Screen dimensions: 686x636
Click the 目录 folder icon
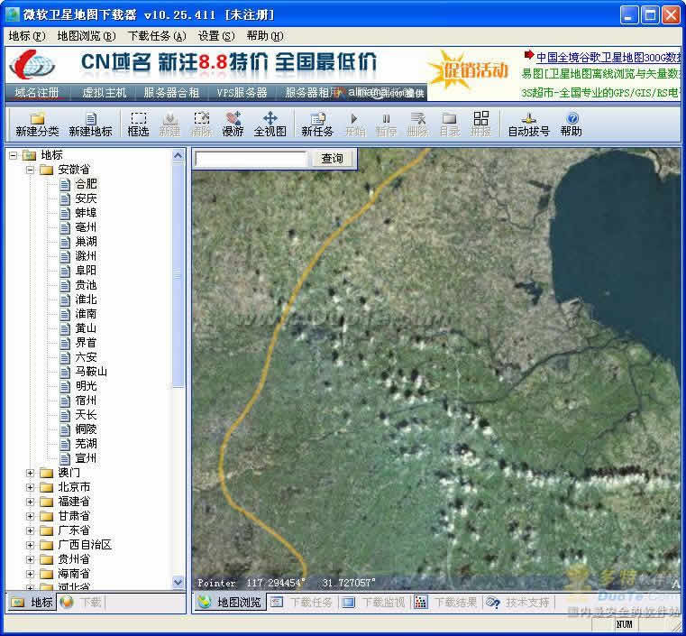pos(449,124)
